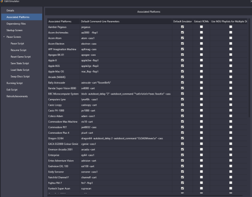Uncheck Default Emulator for Bally Astrocade

click(182, 82)
